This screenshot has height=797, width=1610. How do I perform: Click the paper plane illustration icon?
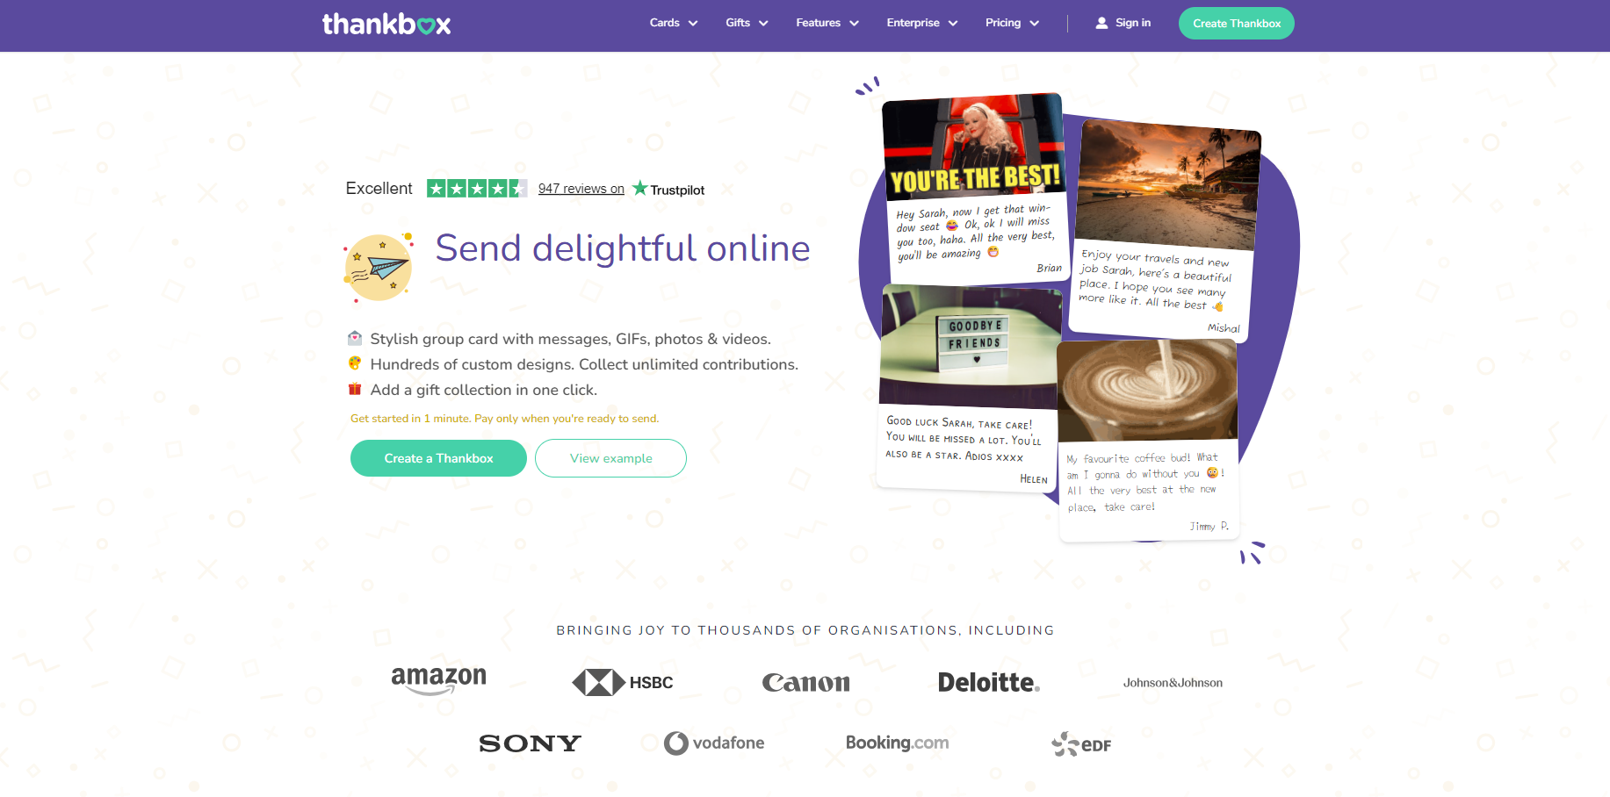coord(379,267)
